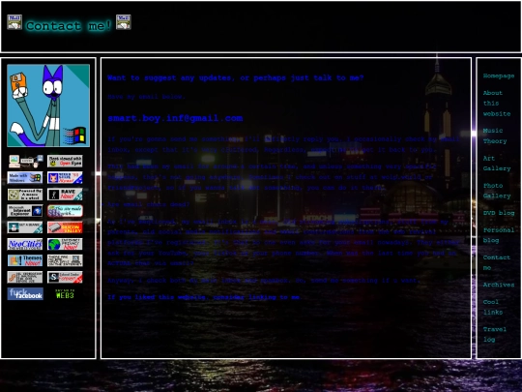Open the cartoon cat avatar image

pyautogui.click(x=48, y=106)
